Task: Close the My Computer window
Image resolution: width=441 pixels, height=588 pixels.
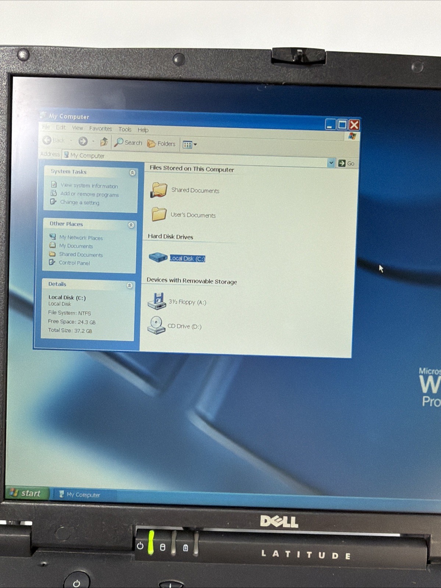Action: pos(354,125)
